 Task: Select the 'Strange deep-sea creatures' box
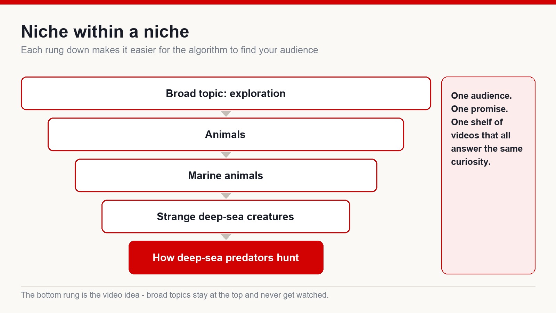point(226,217)
